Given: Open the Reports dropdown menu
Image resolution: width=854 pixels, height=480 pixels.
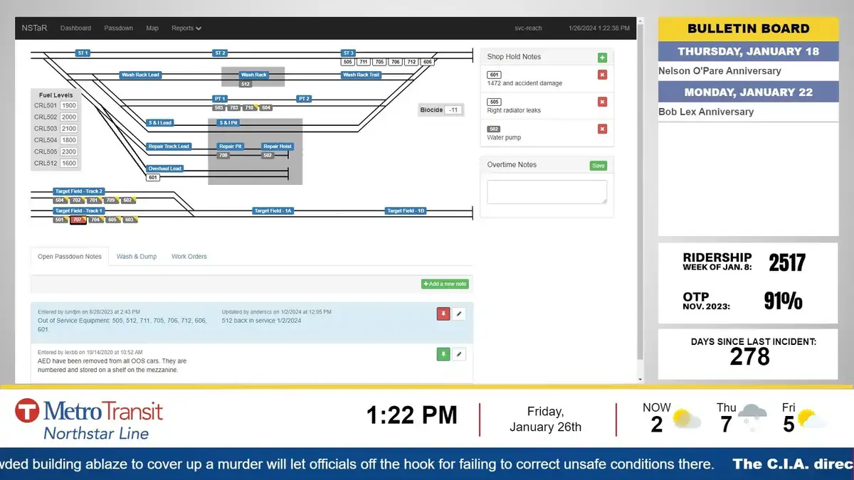Looking at the screenshot, I should (x=186, y=28).
